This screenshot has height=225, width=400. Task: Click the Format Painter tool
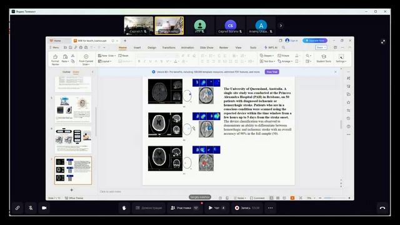pyautogui.click(x=55, y=59)
